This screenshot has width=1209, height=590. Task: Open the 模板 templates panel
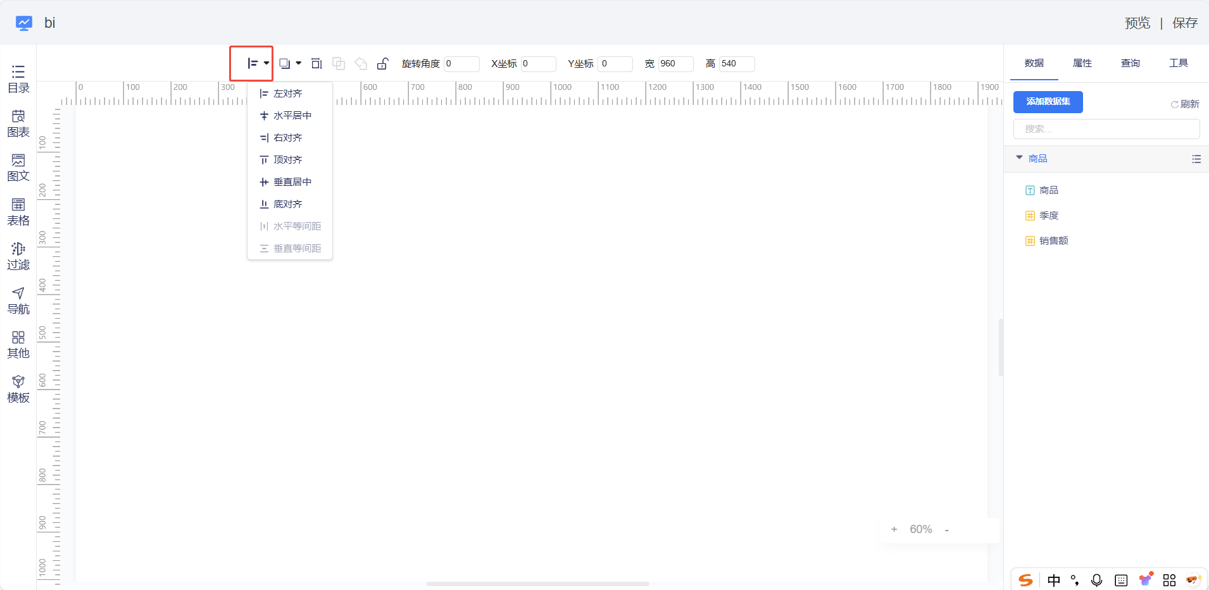click(18, 389)
